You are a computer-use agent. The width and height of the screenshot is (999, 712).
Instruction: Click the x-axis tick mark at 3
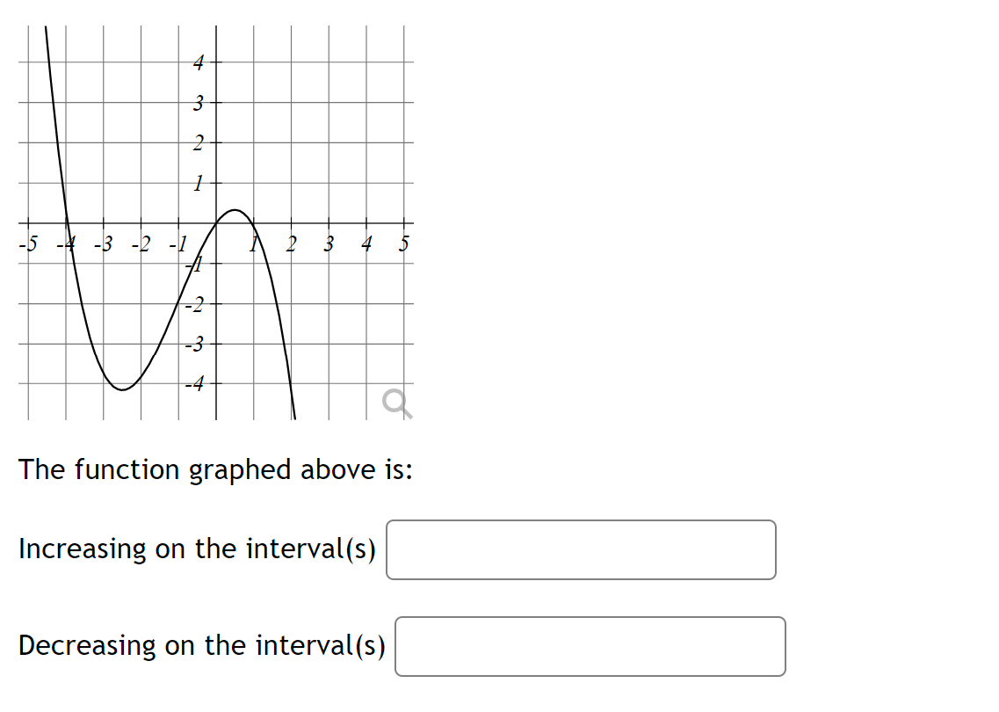pyautogui.click(x=328, y=224)
